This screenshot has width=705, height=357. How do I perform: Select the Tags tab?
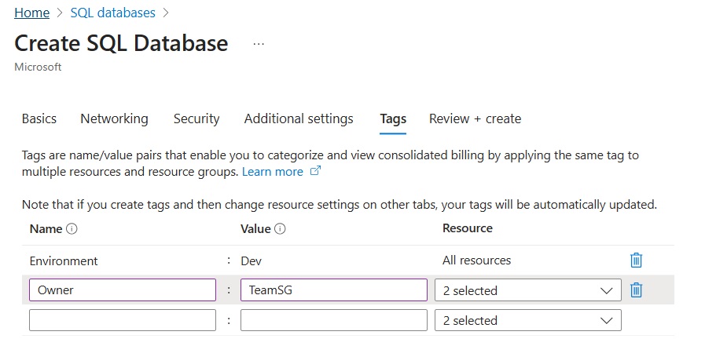point(393,119)
